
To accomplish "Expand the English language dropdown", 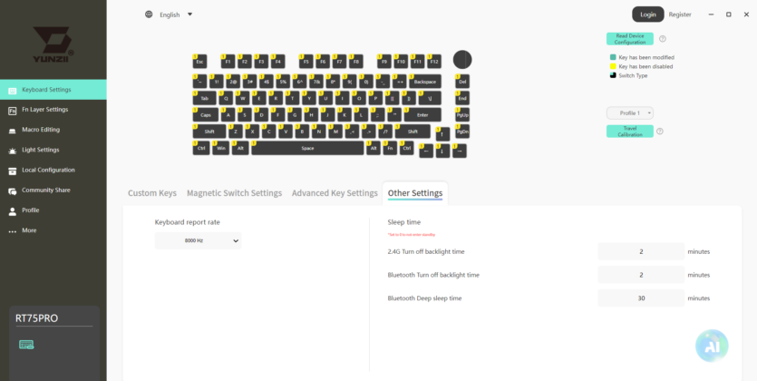I will tap(176, 15).
